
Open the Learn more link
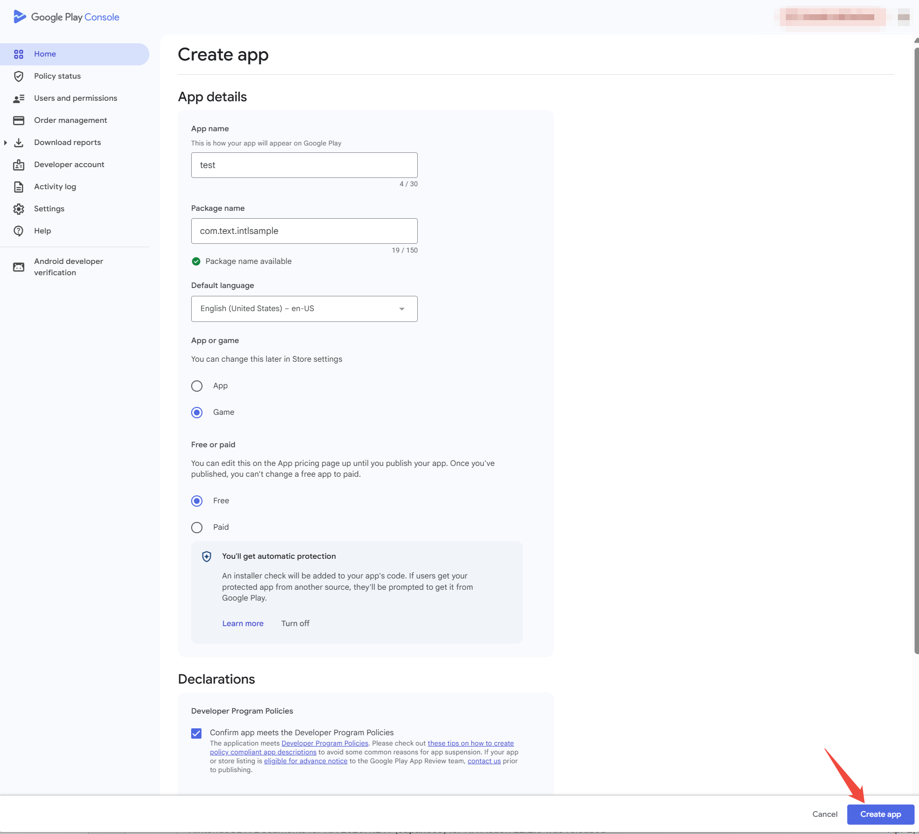click(x=243, y=623)
